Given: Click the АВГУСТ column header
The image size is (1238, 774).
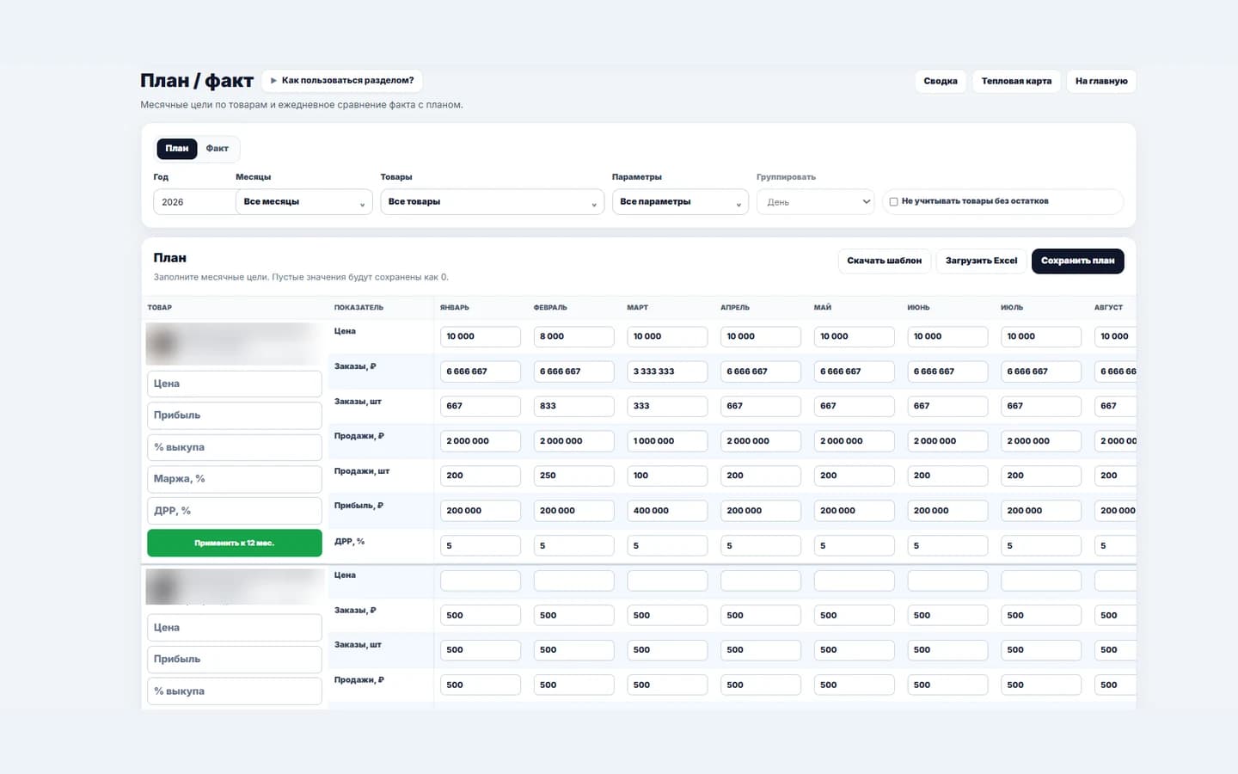Looking at the screenshot, I should [1108, 308].
